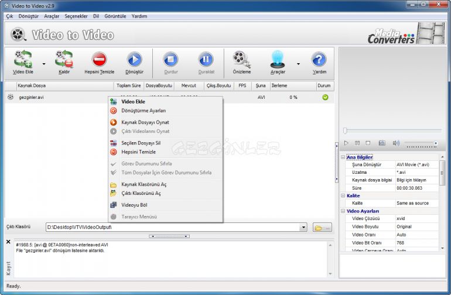Click Hepsini Temizle toolbar button
The height and width of the screenshot is (295, 451).
pos(99,63)
